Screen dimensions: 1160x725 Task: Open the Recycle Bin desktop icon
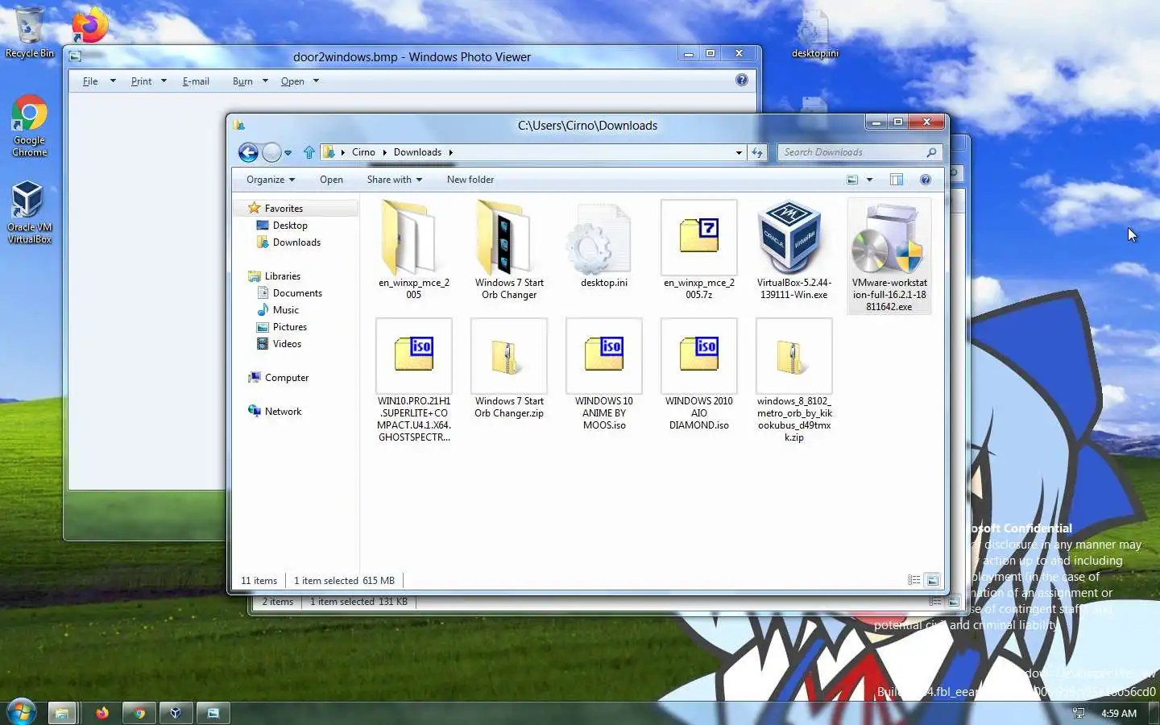29,33
